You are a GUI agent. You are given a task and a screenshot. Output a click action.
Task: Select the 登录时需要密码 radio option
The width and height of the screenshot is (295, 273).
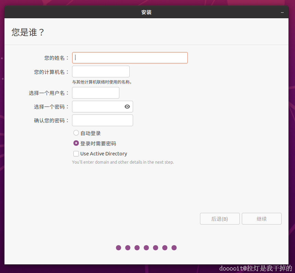coord(76,143)
